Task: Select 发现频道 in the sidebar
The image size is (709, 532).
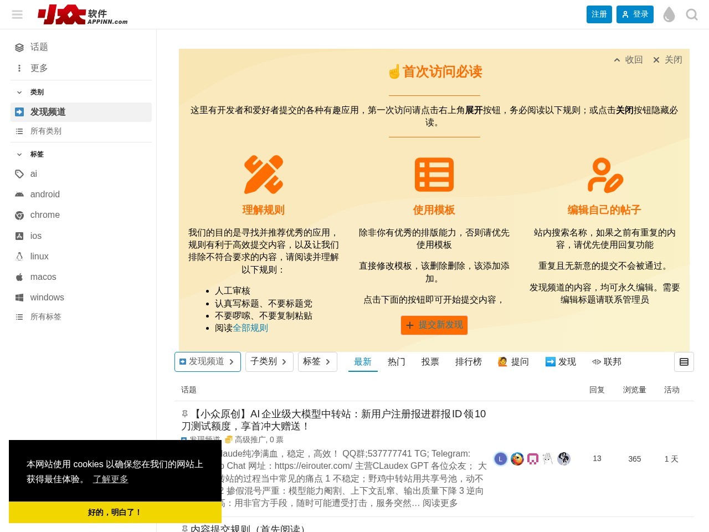Action: click(81, 112)
